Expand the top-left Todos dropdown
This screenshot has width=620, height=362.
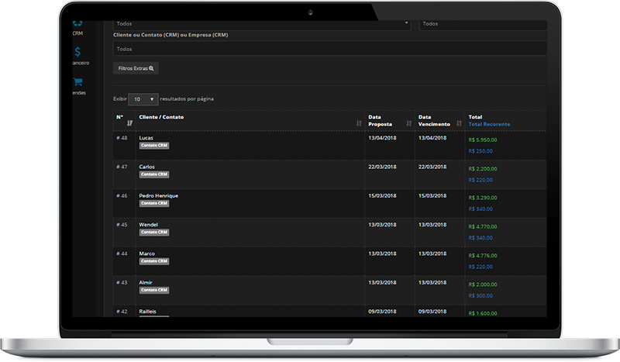click(x=261, y=23)
